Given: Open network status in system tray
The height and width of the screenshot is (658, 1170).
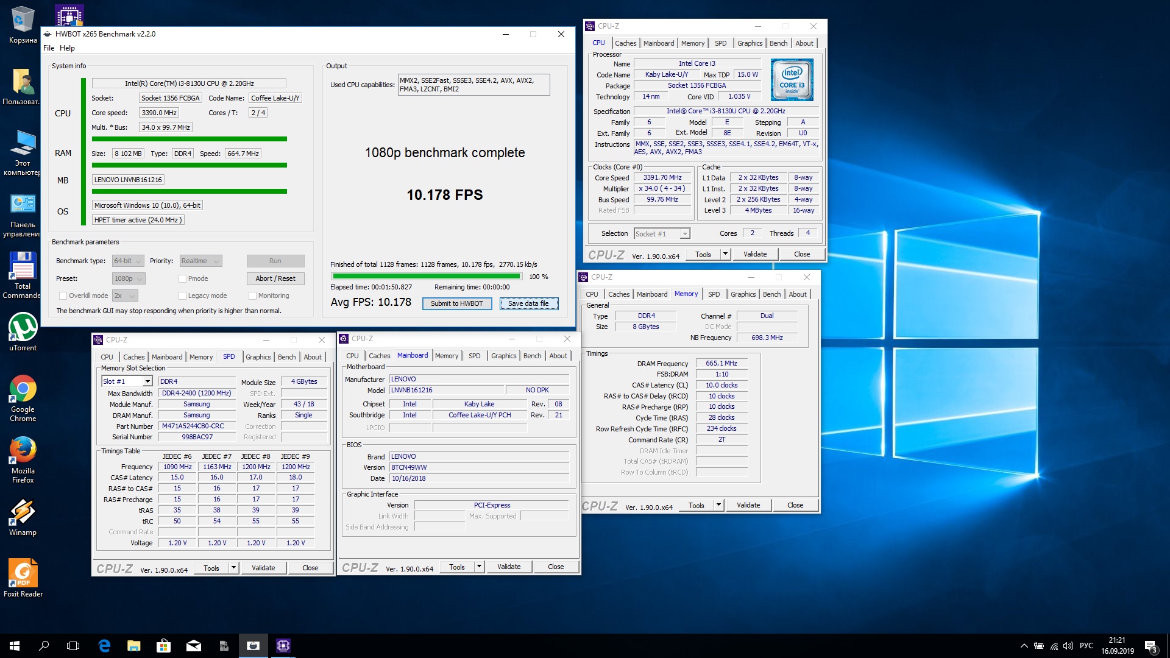Looking at the screenshot, I should coord(1054,646).
